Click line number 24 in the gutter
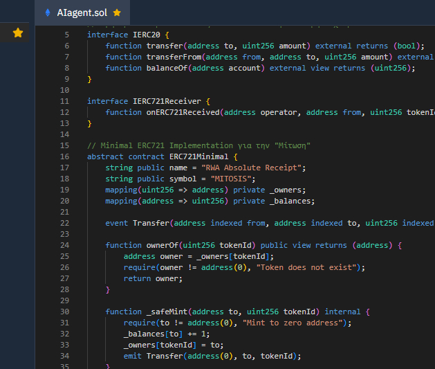This screenshot has width=435, height=369. pyautogui.click(x=64, y=245)
